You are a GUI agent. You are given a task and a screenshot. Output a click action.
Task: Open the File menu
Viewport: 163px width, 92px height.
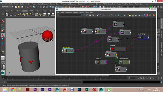tap(2, 4)
